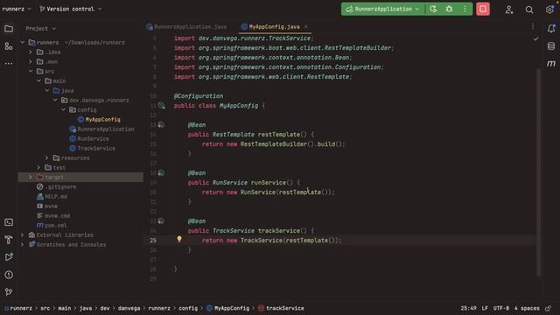Image resolution: width=560 pixels, height=315 pixels.
Task: Open IDE settings gear
Action: click(549, 10)
